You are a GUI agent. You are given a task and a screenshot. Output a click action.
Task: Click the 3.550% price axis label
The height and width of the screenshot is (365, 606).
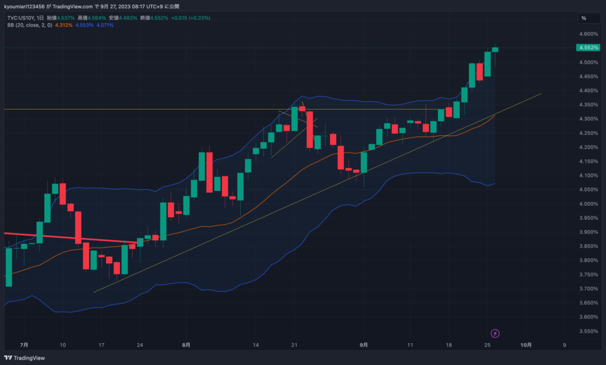tap(588, 331)
